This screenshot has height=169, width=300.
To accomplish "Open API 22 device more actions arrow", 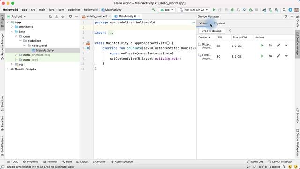I will pyautogui.click(x=286, y=46).
